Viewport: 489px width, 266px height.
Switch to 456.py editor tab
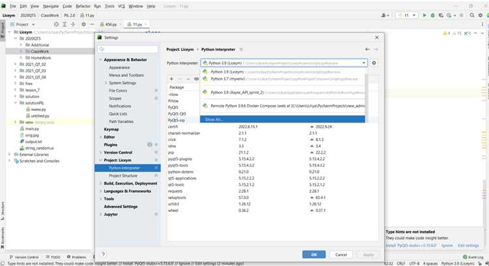[x=111, y=24]
